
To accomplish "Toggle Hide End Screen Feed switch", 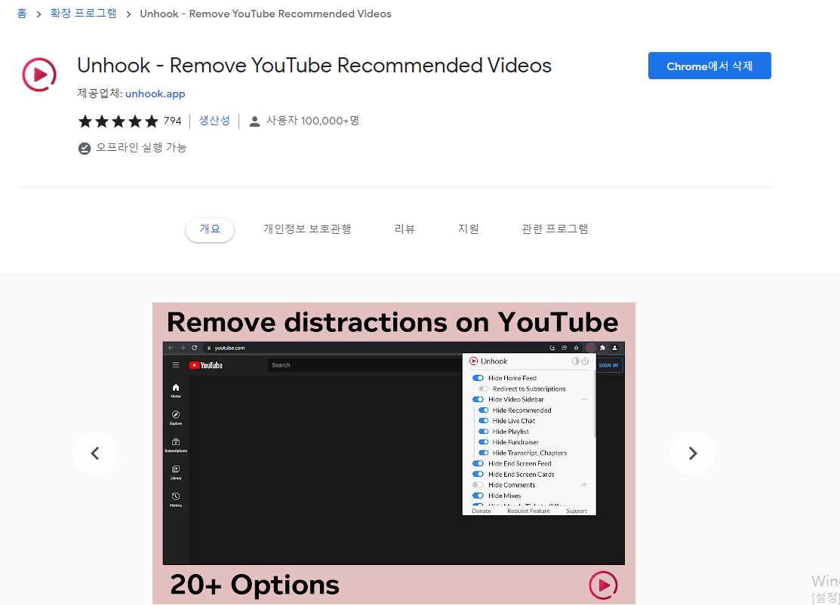I will coord(478,464).
